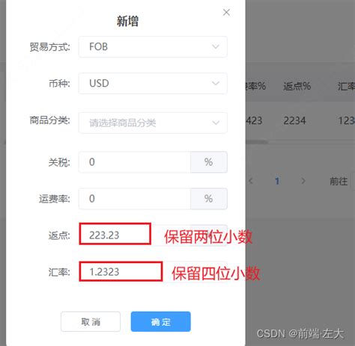
Task: Click the 返点% column header
Action: (297, 86)
